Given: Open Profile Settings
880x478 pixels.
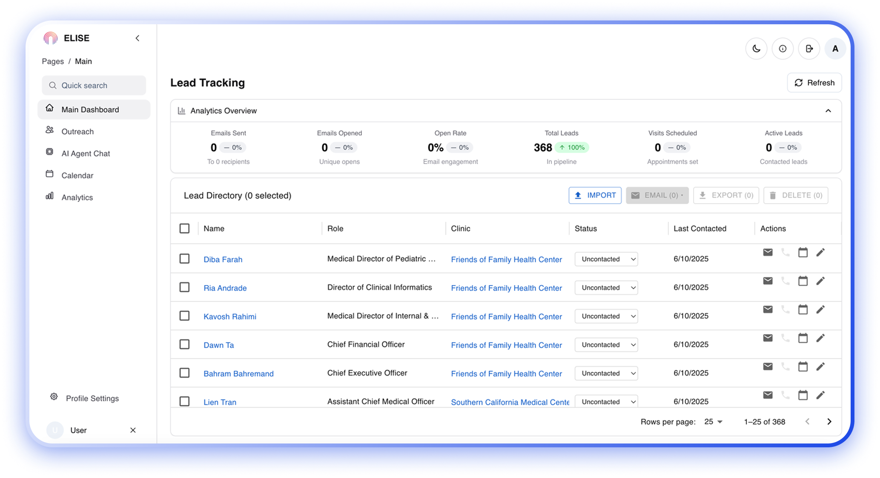Looking at the screenshot, I should (92, 398).
